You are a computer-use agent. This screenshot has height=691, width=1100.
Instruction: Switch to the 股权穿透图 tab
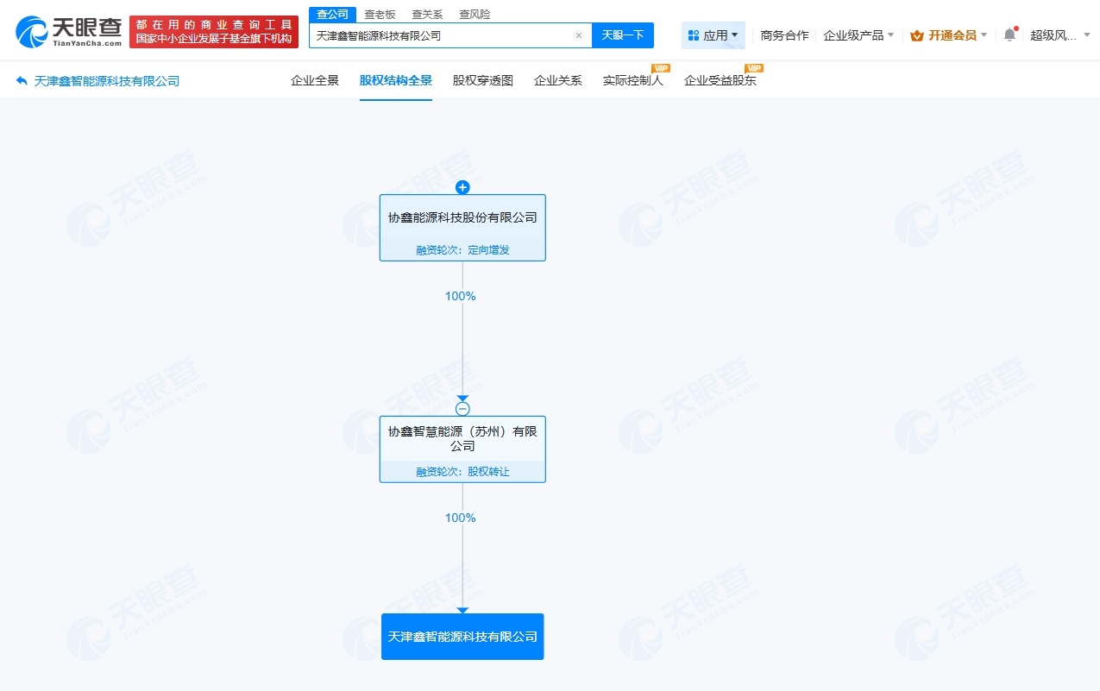481,79
